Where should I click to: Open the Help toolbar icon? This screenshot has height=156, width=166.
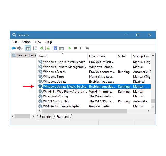[x=55, y=48]
